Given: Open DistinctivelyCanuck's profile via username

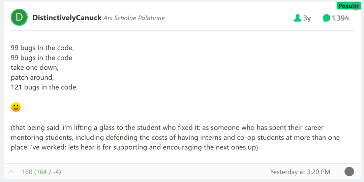Looking at the screenshot, I should [x=67, y=18].
